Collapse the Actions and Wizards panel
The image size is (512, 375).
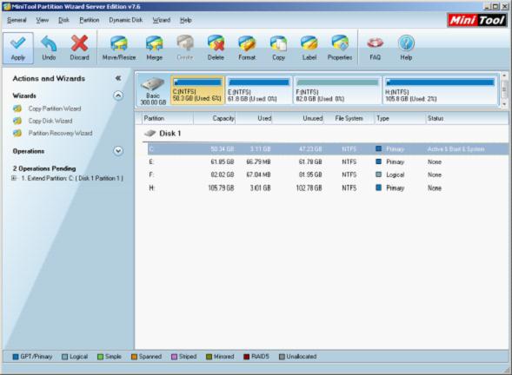(x=118, y=78)
